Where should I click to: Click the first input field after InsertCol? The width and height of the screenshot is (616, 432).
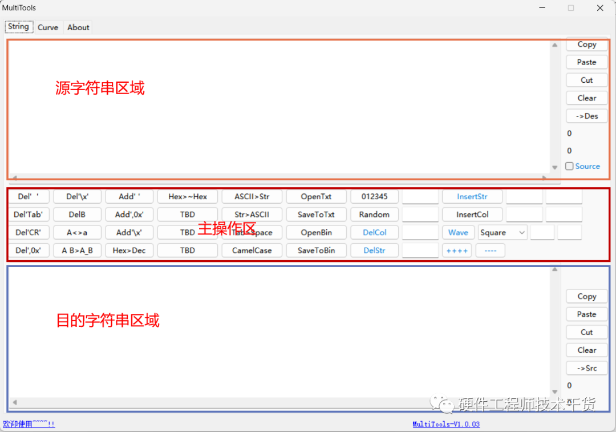(x=524, y=215)
